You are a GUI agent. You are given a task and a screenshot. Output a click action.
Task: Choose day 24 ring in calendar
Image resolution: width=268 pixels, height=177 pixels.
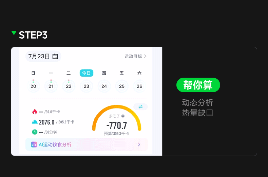pos(104,86)
